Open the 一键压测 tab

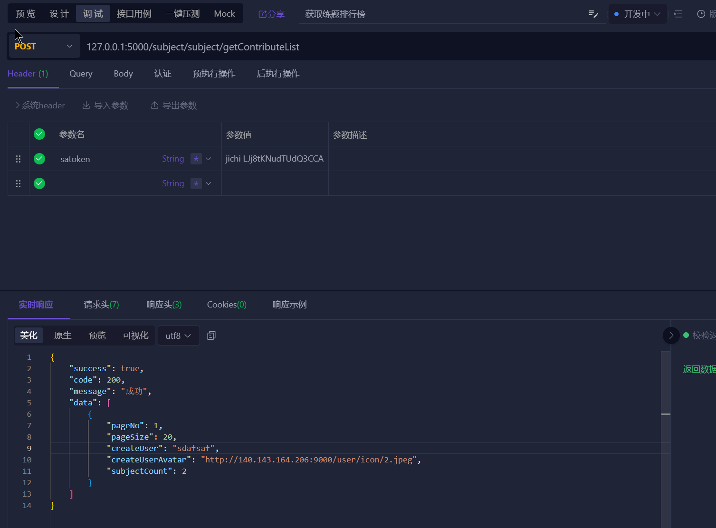(182, 14)
